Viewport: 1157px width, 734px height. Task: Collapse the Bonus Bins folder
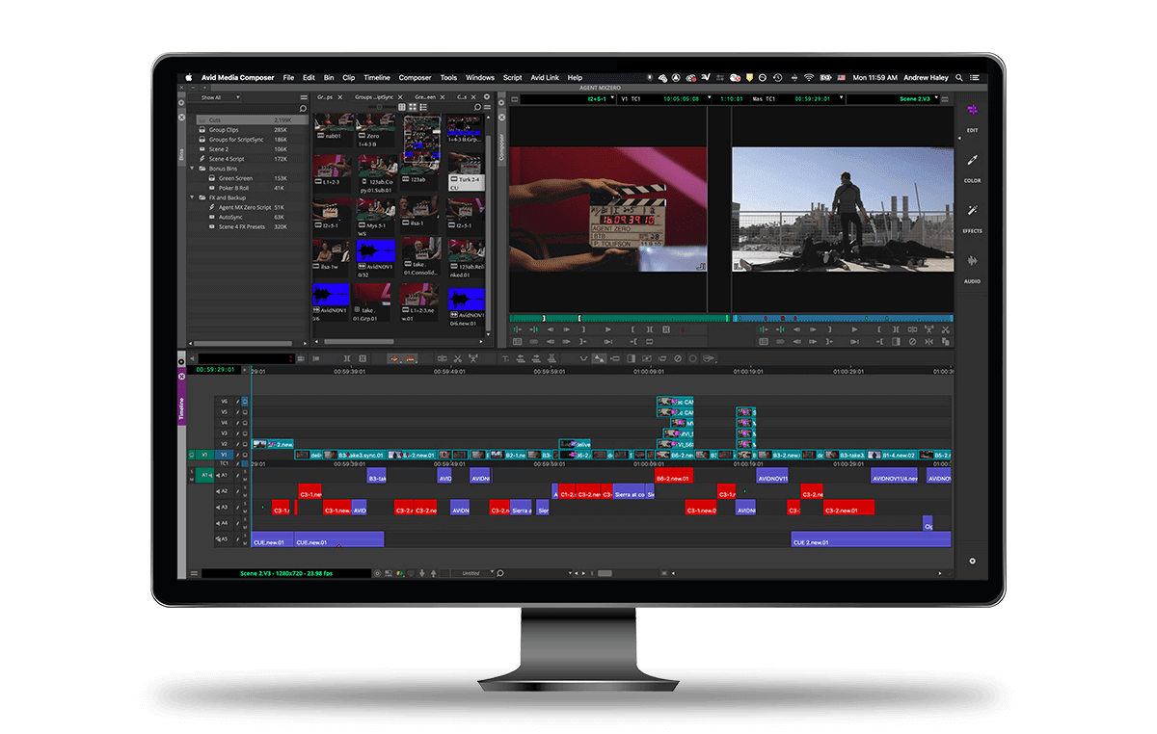(x=192, y=168)
